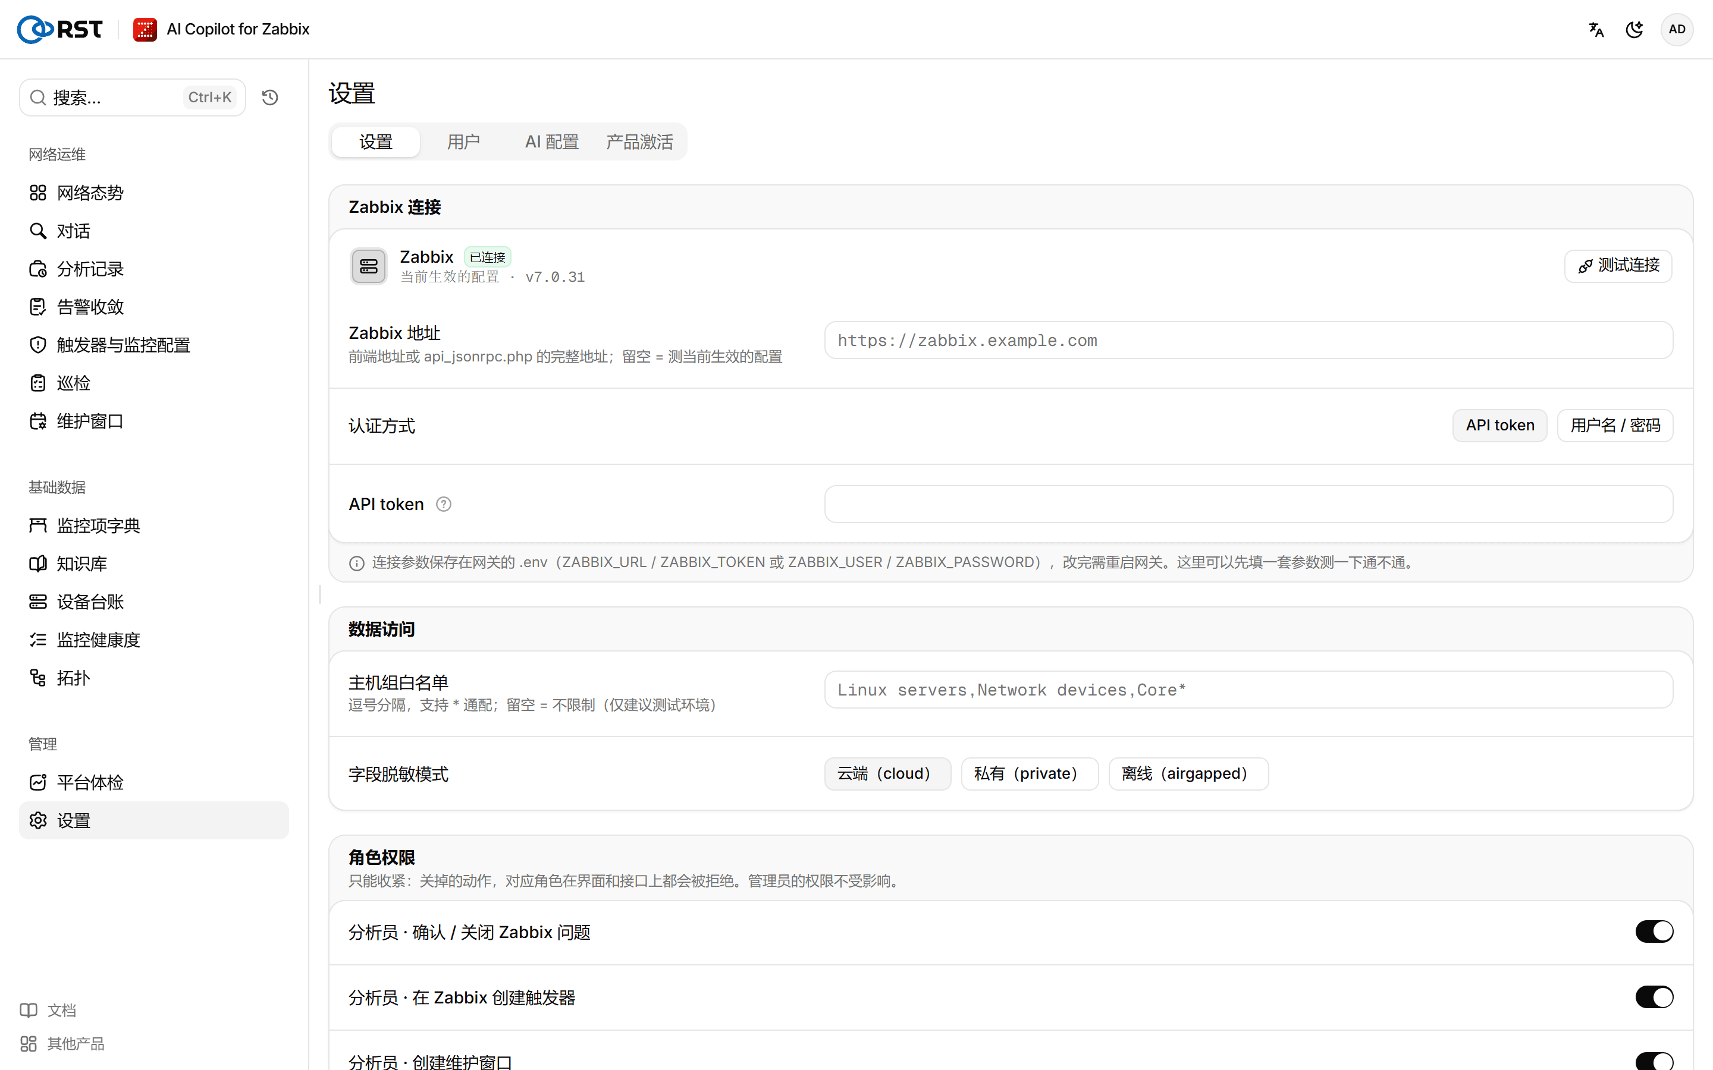Switch to the 用户 tab

pyautogui.click(x=464, y=141)
